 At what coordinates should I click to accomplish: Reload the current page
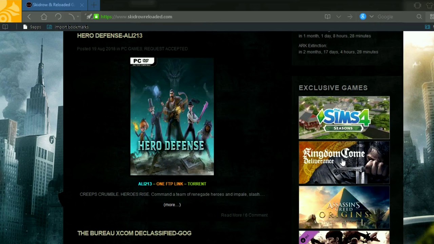tap(58, 17)
